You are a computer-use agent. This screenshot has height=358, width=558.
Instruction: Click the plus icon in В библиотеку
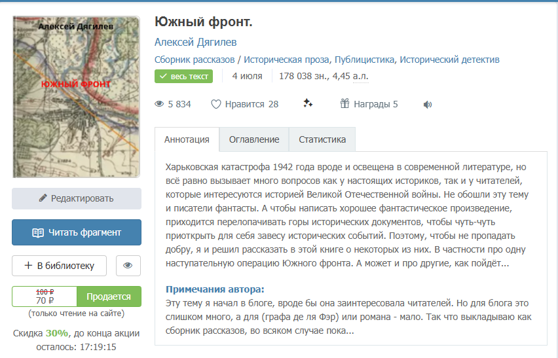(28, 266)
